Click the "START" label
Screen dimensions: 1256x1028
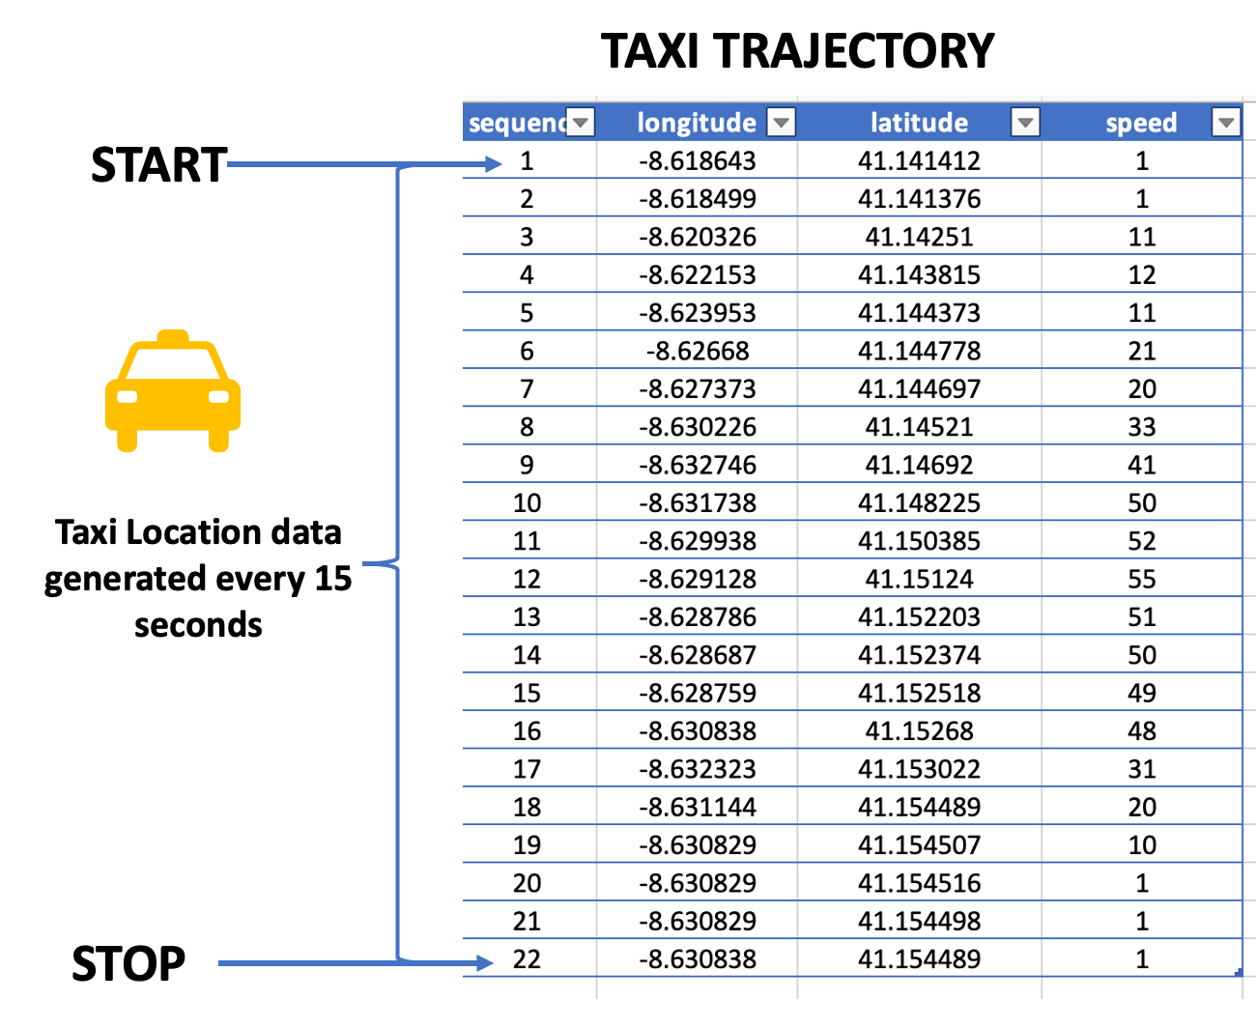click(158, 165)
